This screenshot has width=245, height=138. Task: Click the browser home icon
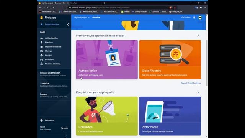(x=53, y=8)
